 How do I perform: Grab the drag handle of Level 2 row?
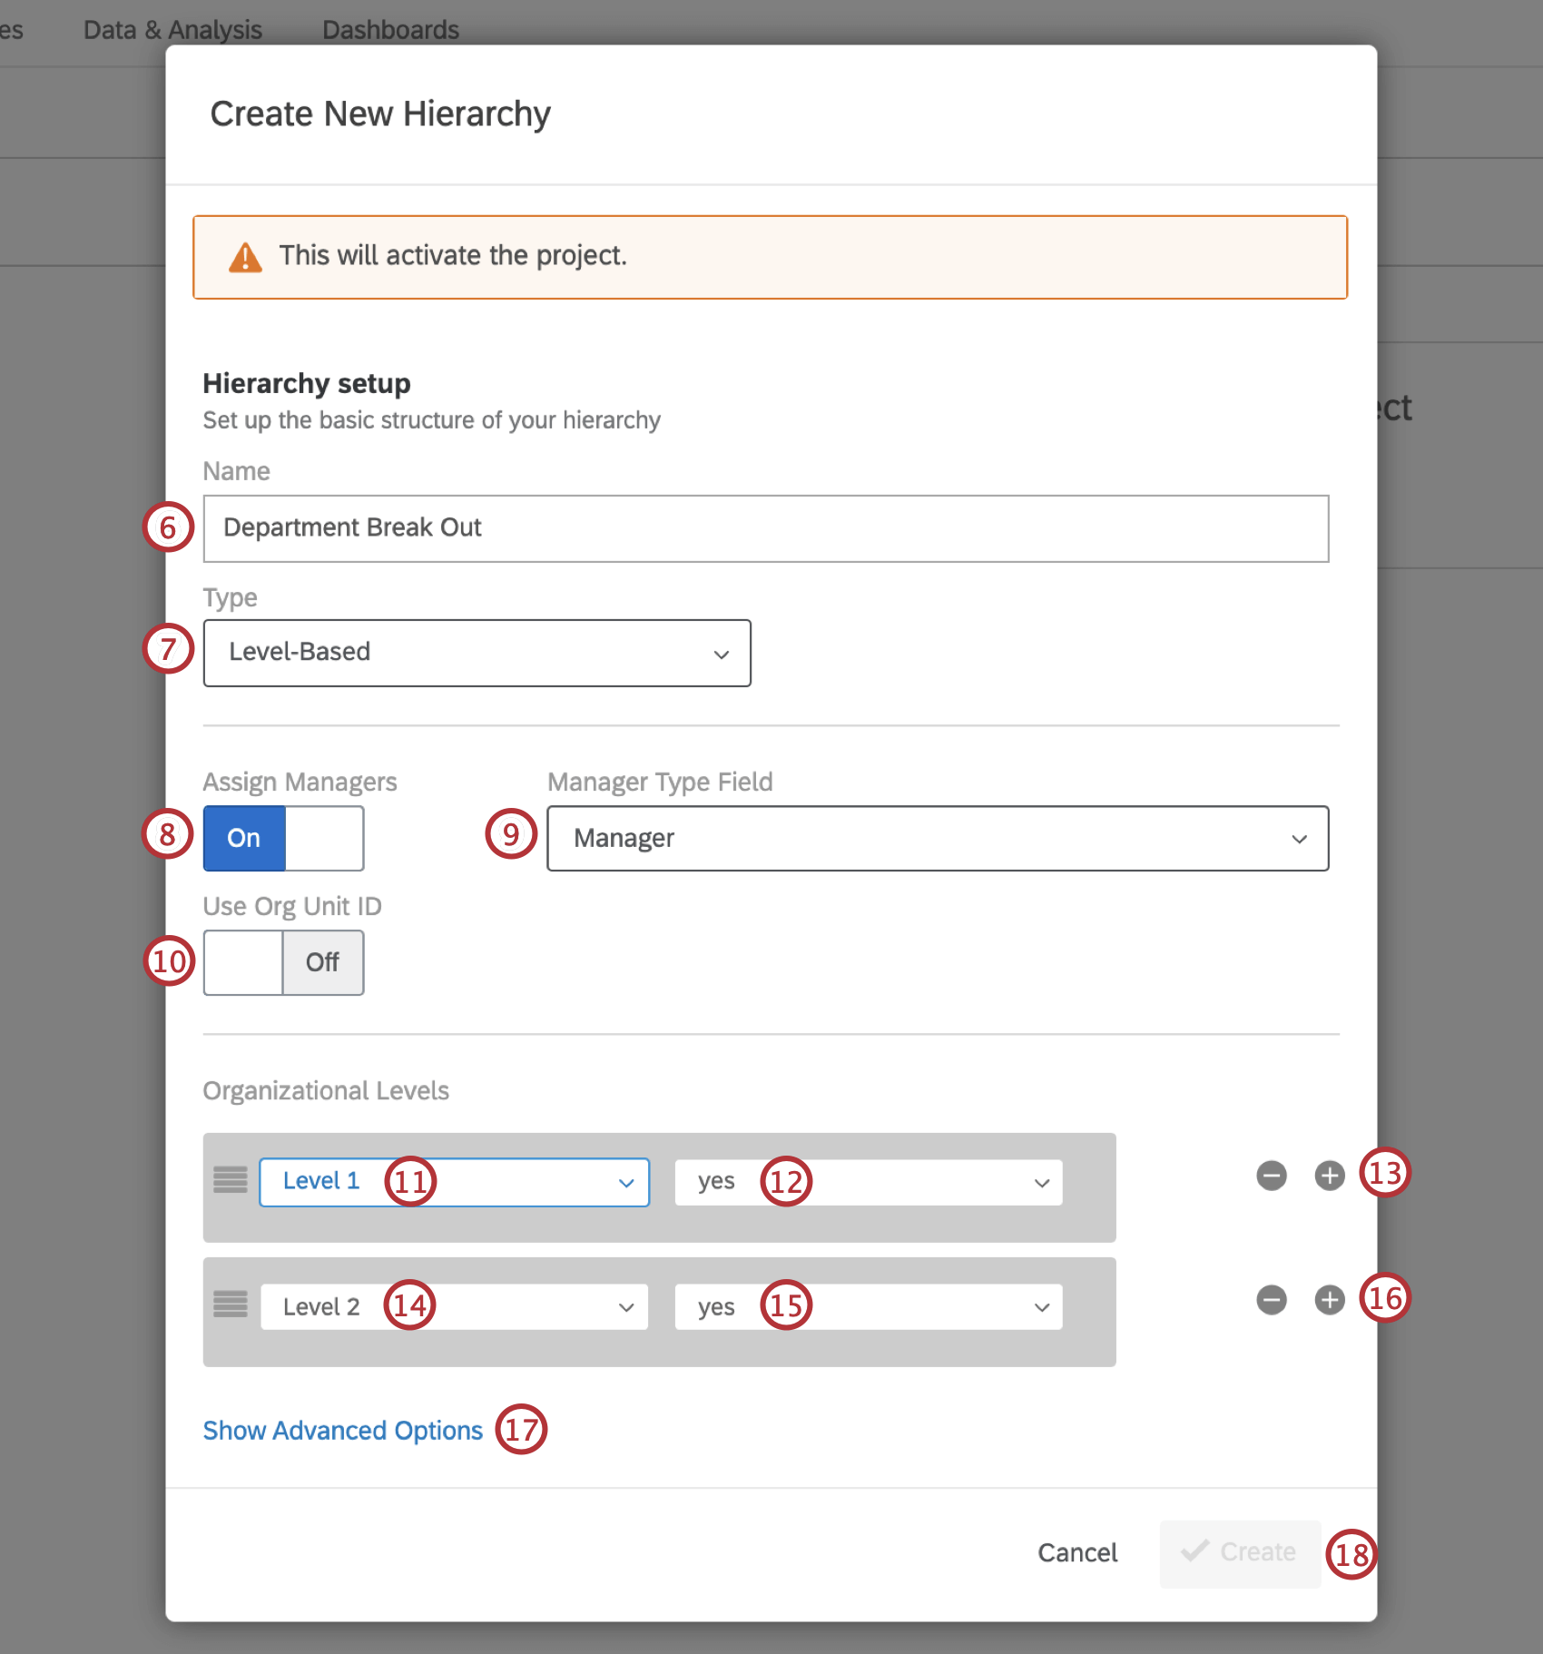pyautogui.click(x=231, y=1304)
